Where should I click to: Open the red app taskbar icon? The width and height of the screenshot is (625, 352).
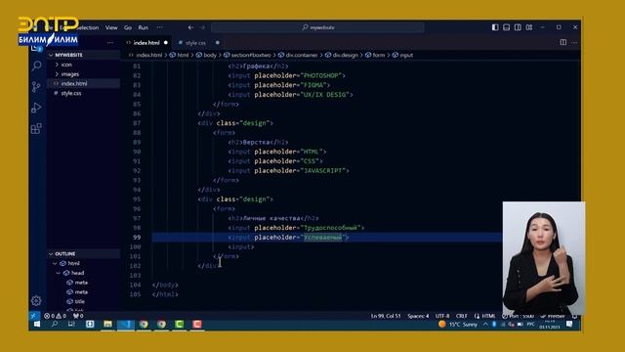[197, 324]
